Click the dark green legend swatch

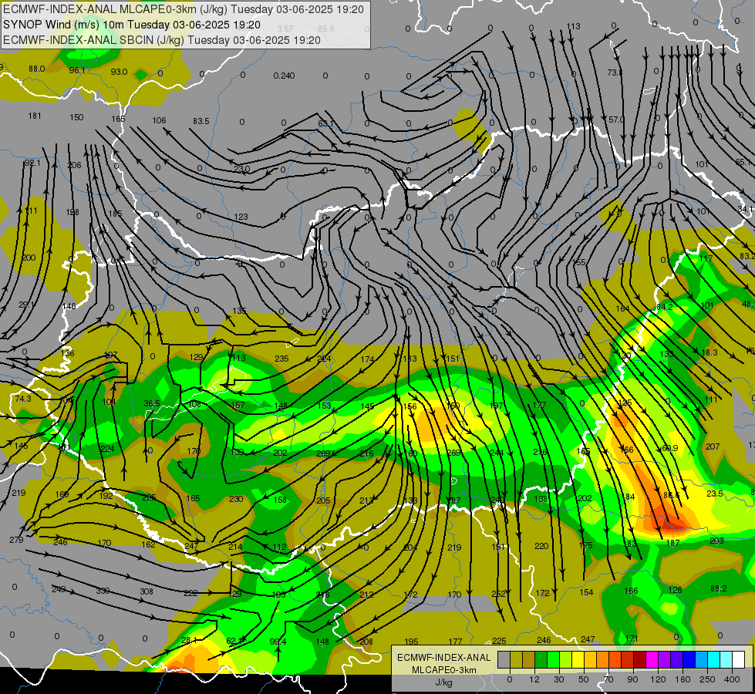tap(541, 659)
